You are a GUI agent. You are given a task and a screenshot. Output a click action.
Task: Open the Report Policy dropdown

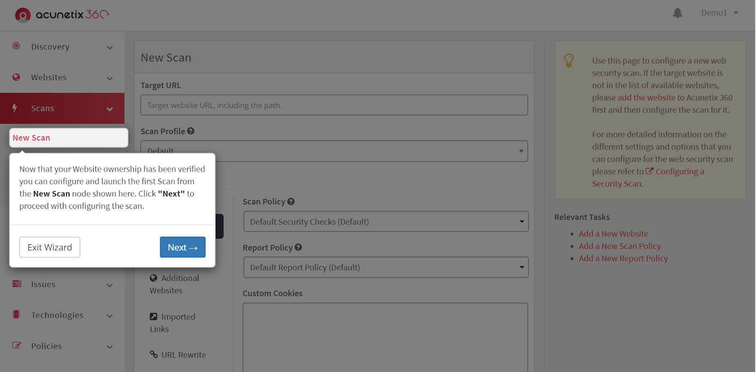[x=386, y=267]
